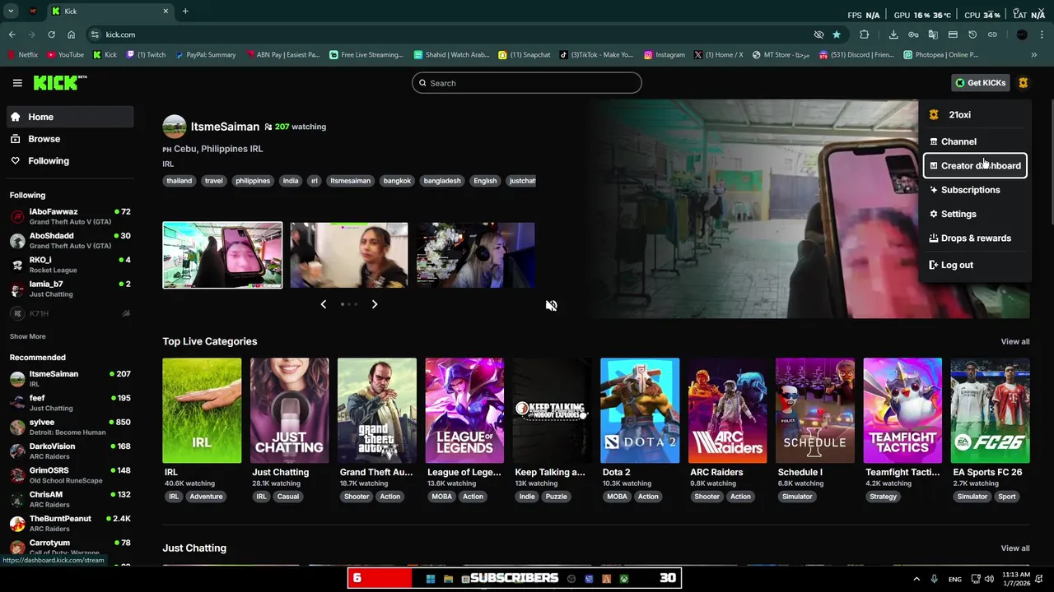Open Following in the sidebar
Screen dimensions: 1054x592
pos(70,161)
